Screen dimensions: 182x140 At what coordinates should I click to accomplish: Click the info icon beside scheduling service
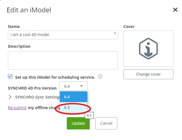tap(100, 77)
